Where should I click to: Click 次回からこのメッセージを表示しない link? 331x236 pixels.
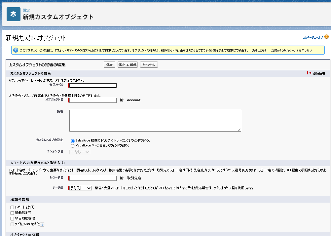291,51
